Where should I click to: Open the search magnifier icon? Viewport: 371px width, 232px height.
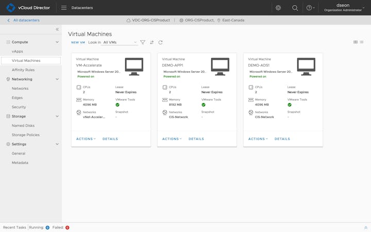point(295,8)
